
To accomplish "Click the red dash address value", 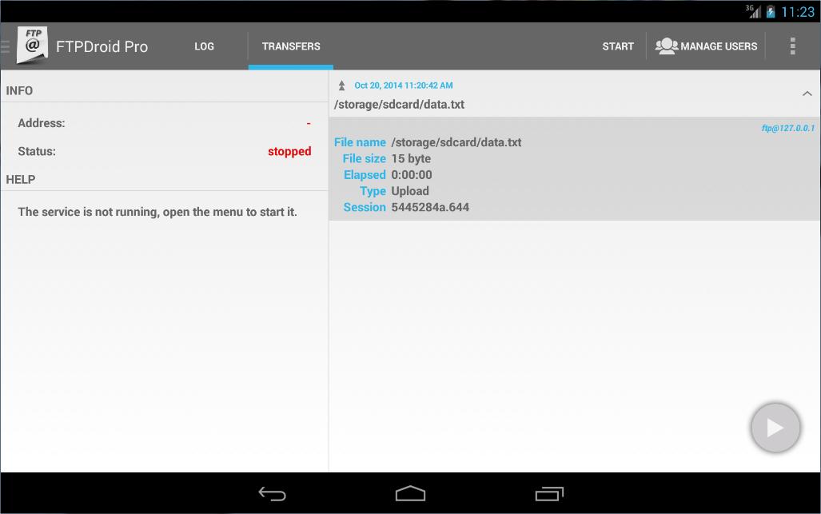I will [x=309, y=124].
